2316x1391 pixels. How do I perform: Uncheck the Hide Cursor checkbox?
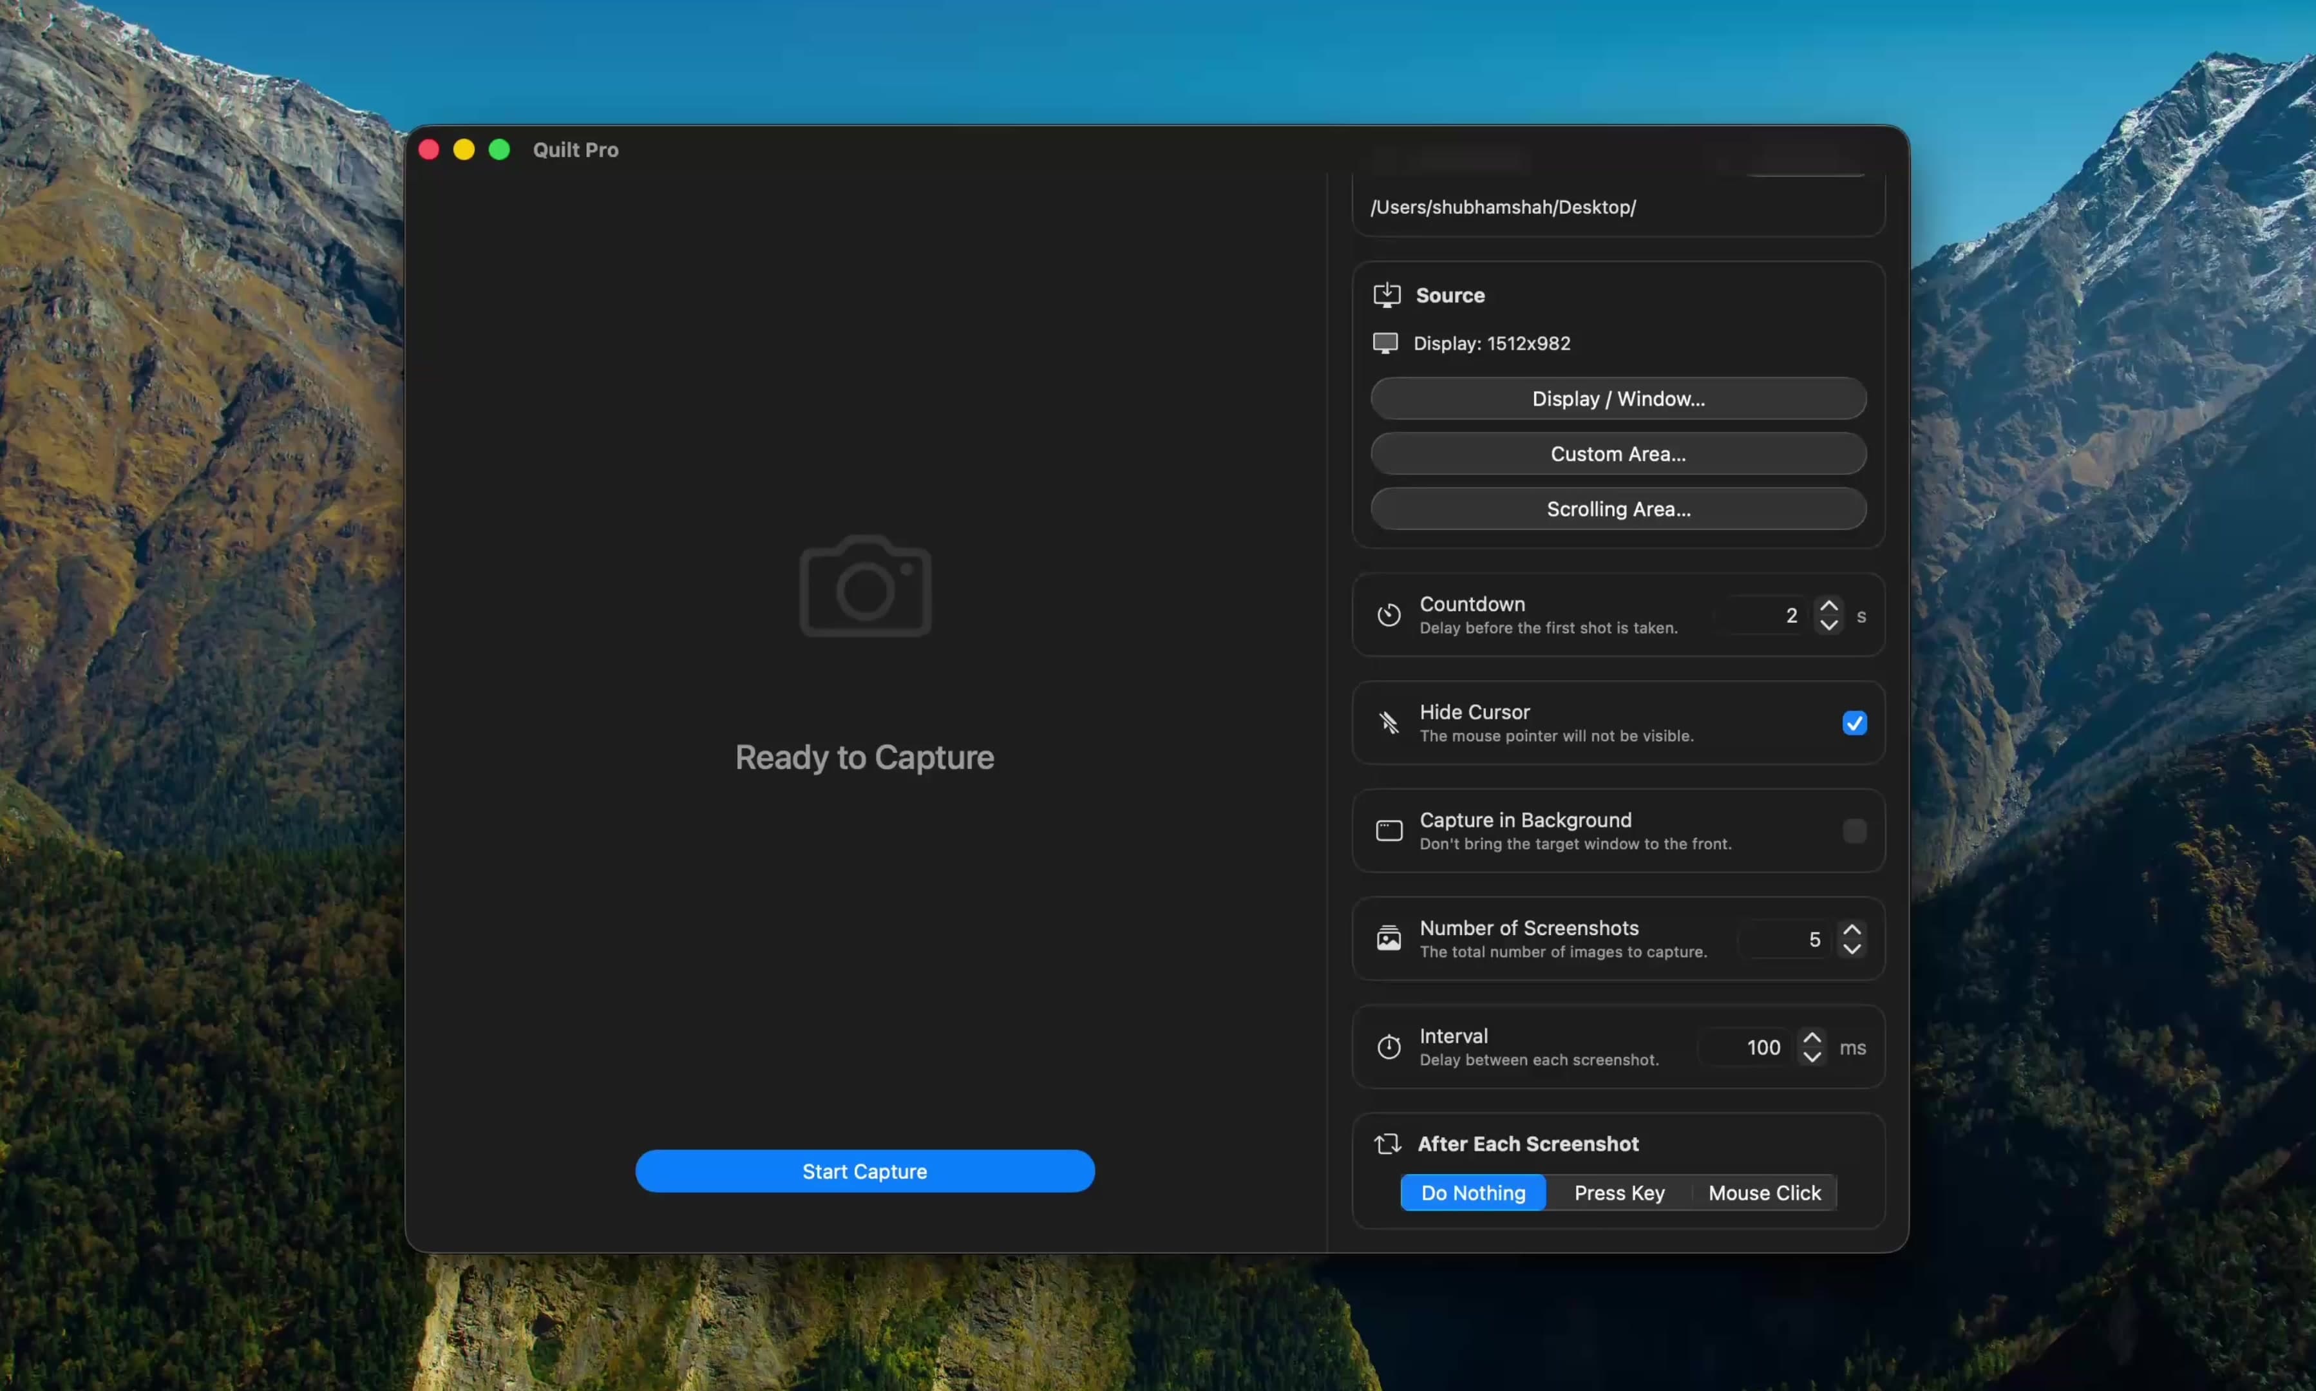point(1854,723)
